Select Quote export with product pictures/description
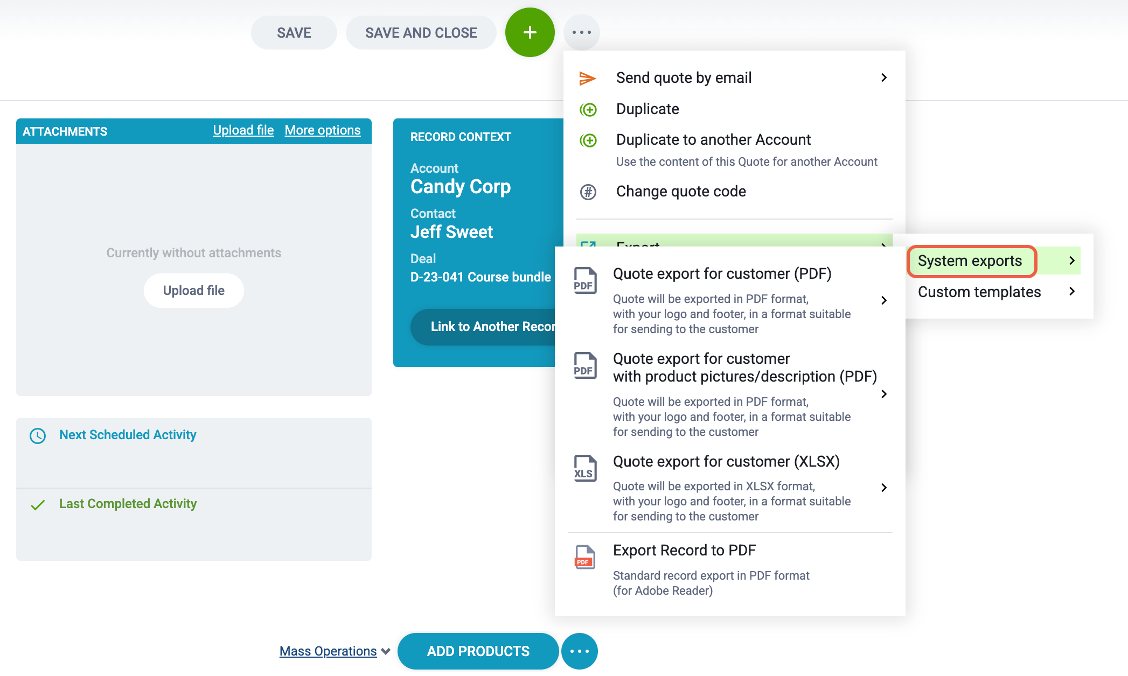 744,368
